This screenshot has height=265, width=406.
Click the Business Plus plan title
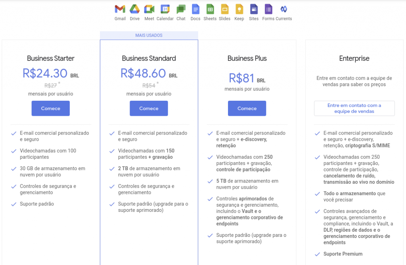click(x=247, y=58)
